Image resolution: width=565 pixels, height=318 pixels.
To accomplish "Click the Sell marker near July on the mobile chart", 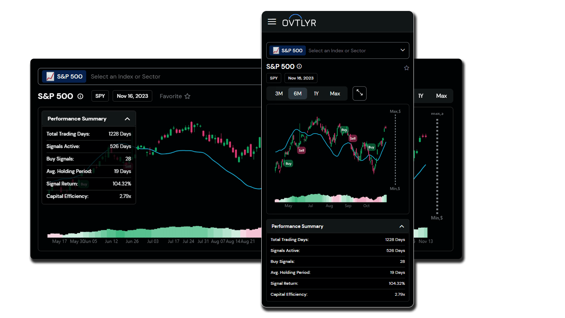I will [301, 151].
